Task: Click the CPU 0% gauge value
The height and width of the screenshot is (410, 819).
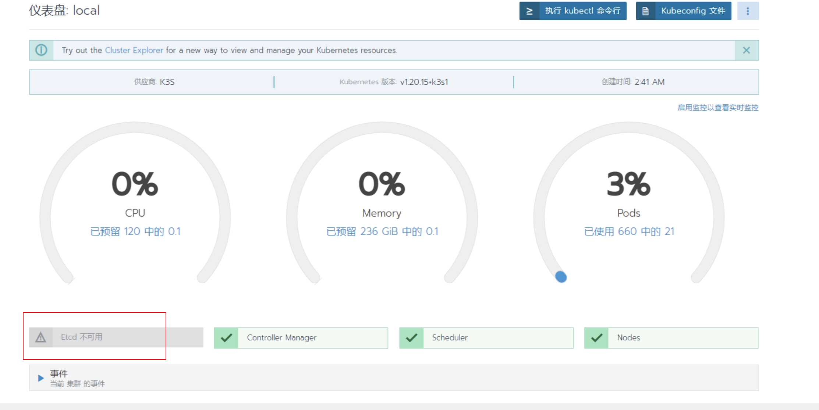Action: pyautogui.click(x=135, y=184)
